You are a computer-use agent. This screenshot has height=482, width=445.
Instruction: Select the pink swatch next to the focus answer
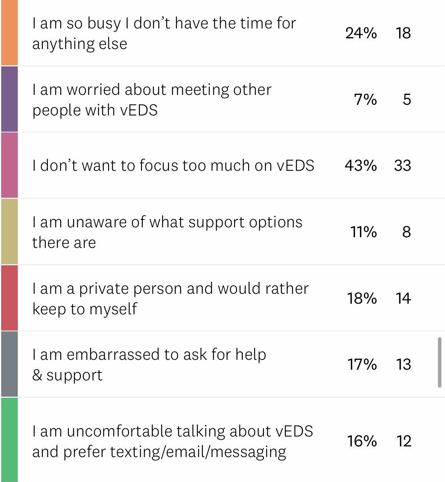(x=9, y=165)
